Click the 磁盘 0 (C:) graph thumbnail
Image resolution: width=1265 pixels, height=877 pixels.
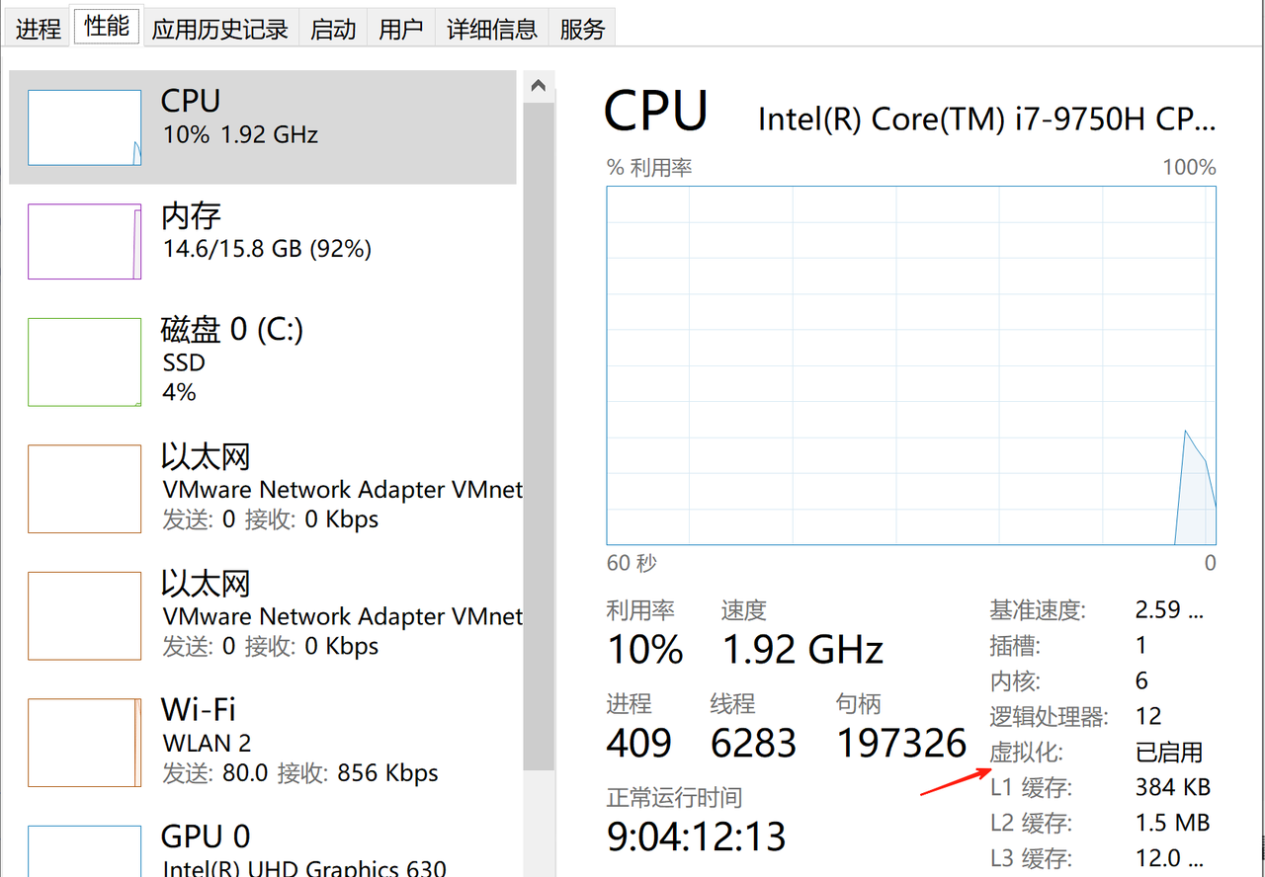pyautogui.click(x=84, y=361)
